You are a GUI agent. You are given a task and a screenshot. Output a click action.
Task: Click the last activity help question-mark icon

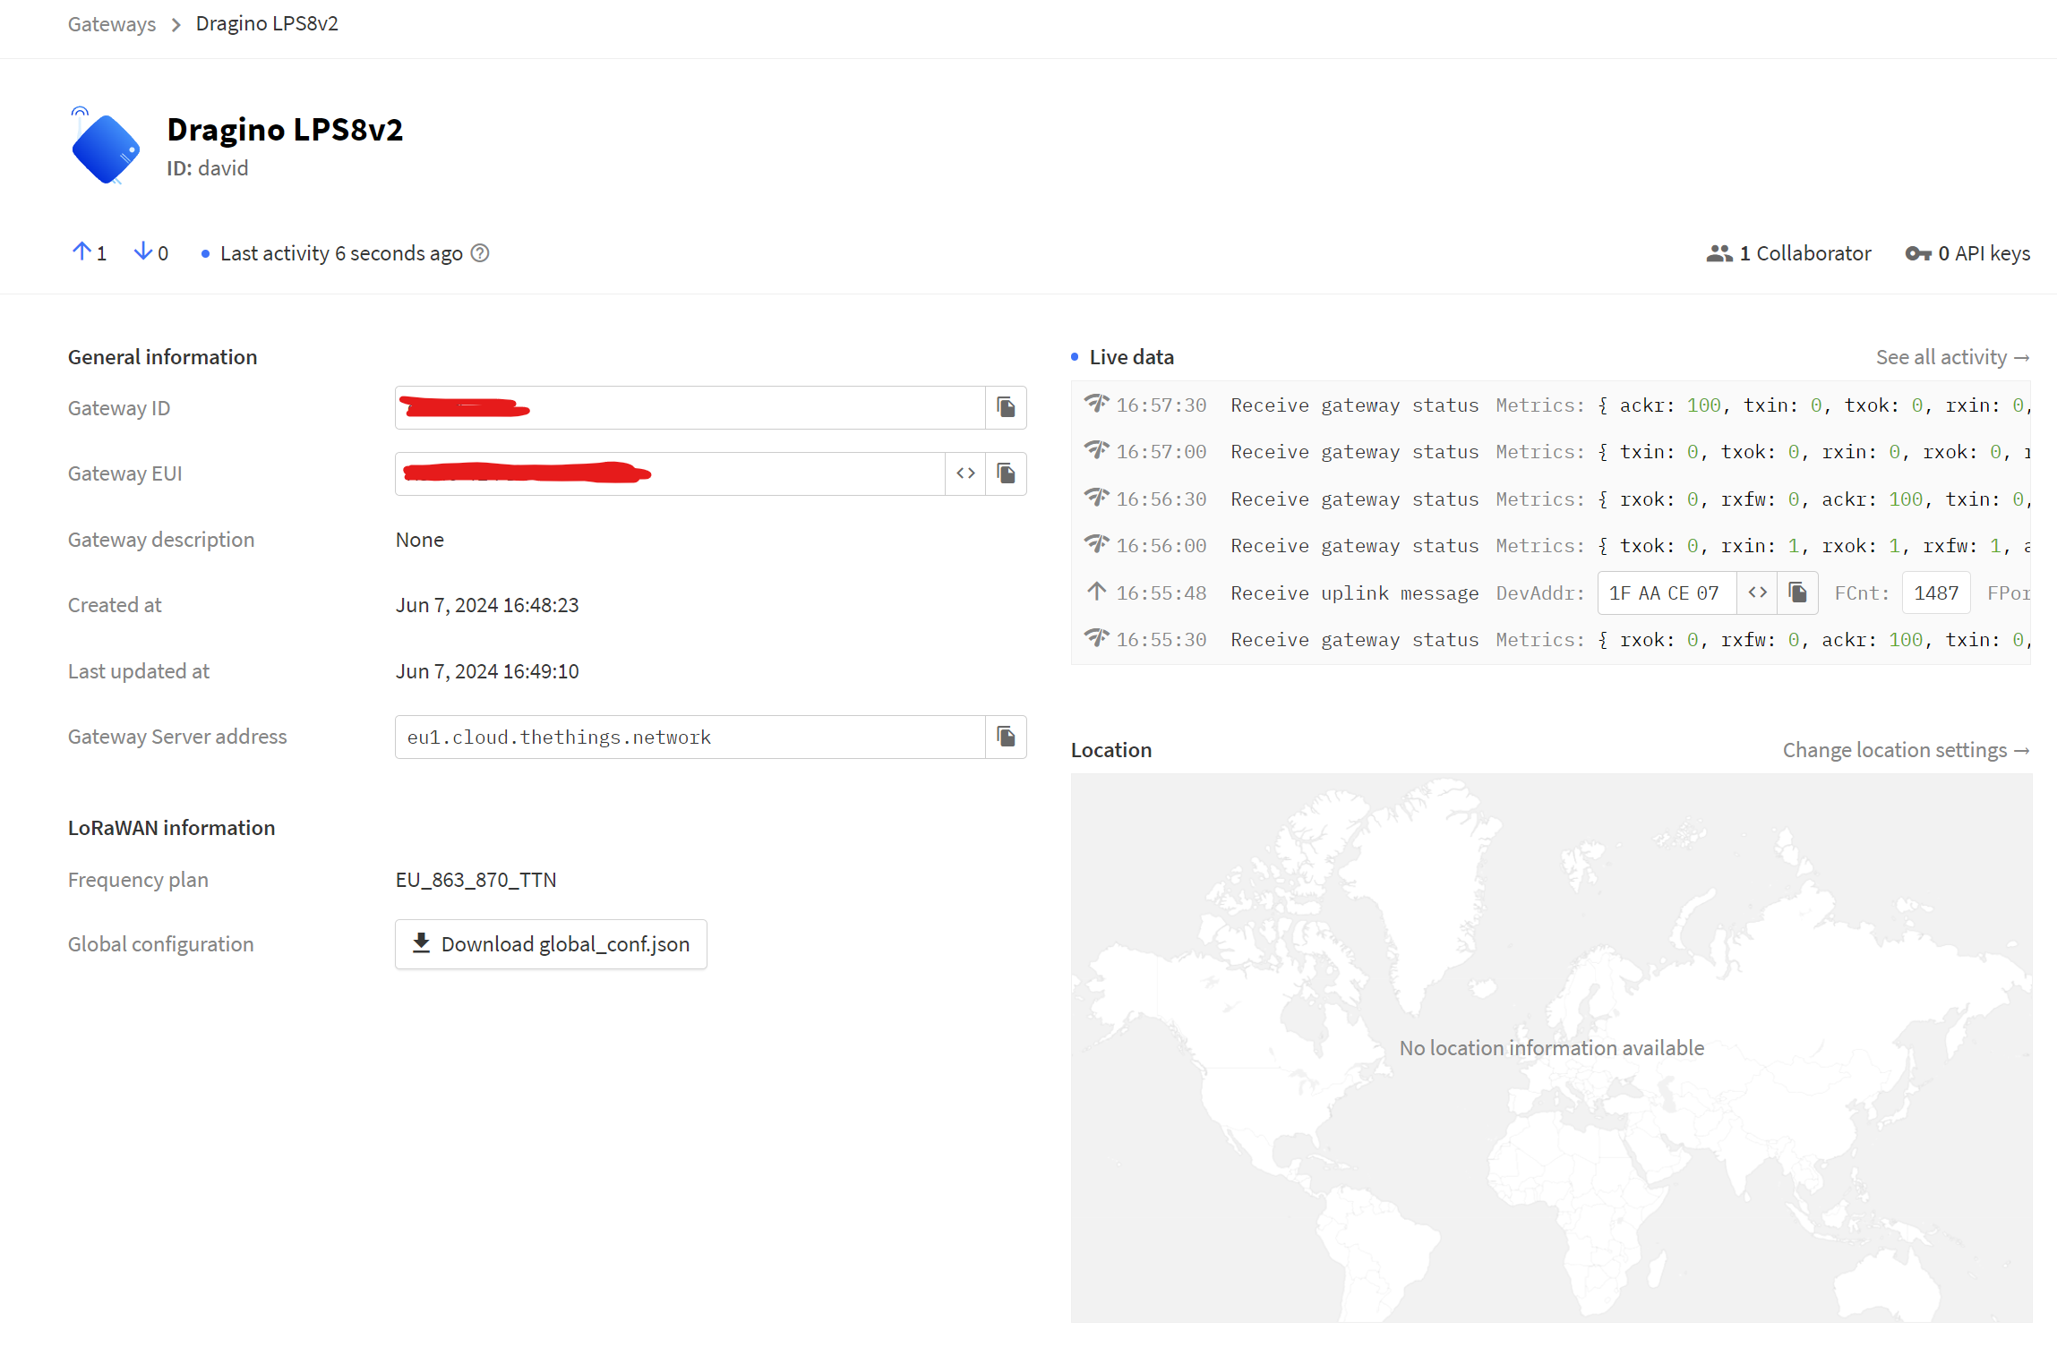click(x=480, y=253)
